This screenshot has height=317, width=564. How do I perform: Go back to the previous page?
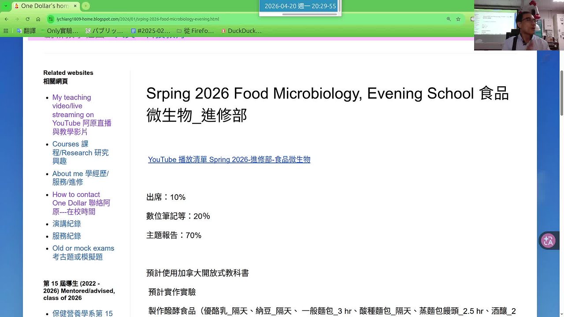pos(6,19)
